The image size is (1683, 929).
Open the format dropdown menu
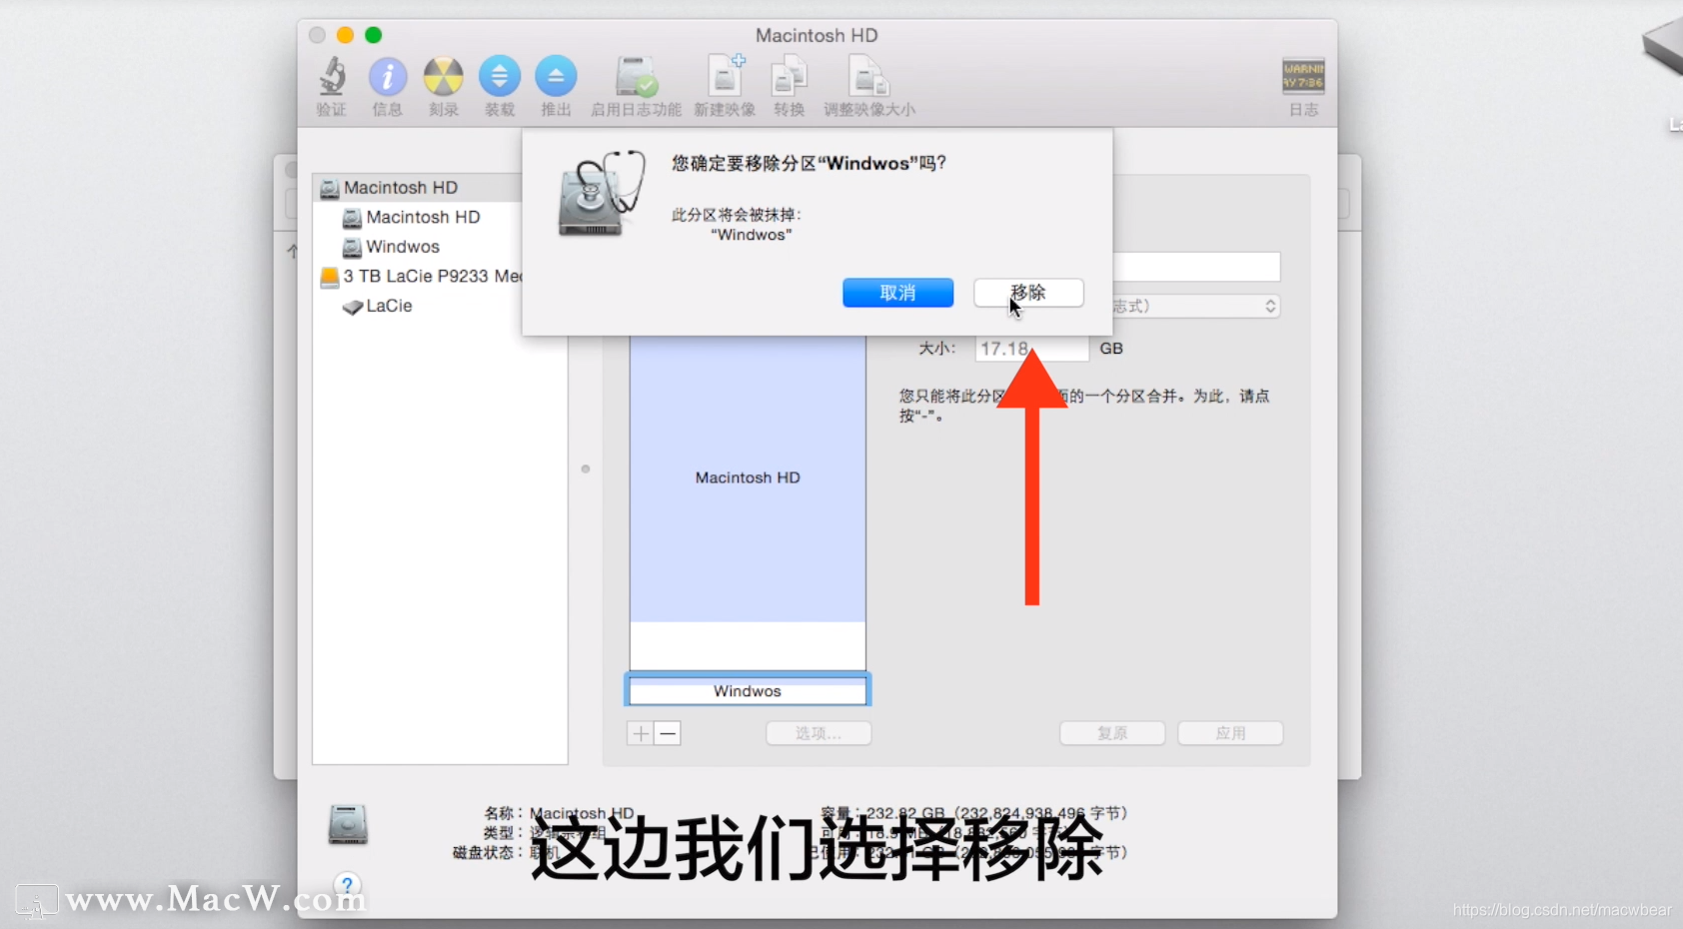(1196, 306)
